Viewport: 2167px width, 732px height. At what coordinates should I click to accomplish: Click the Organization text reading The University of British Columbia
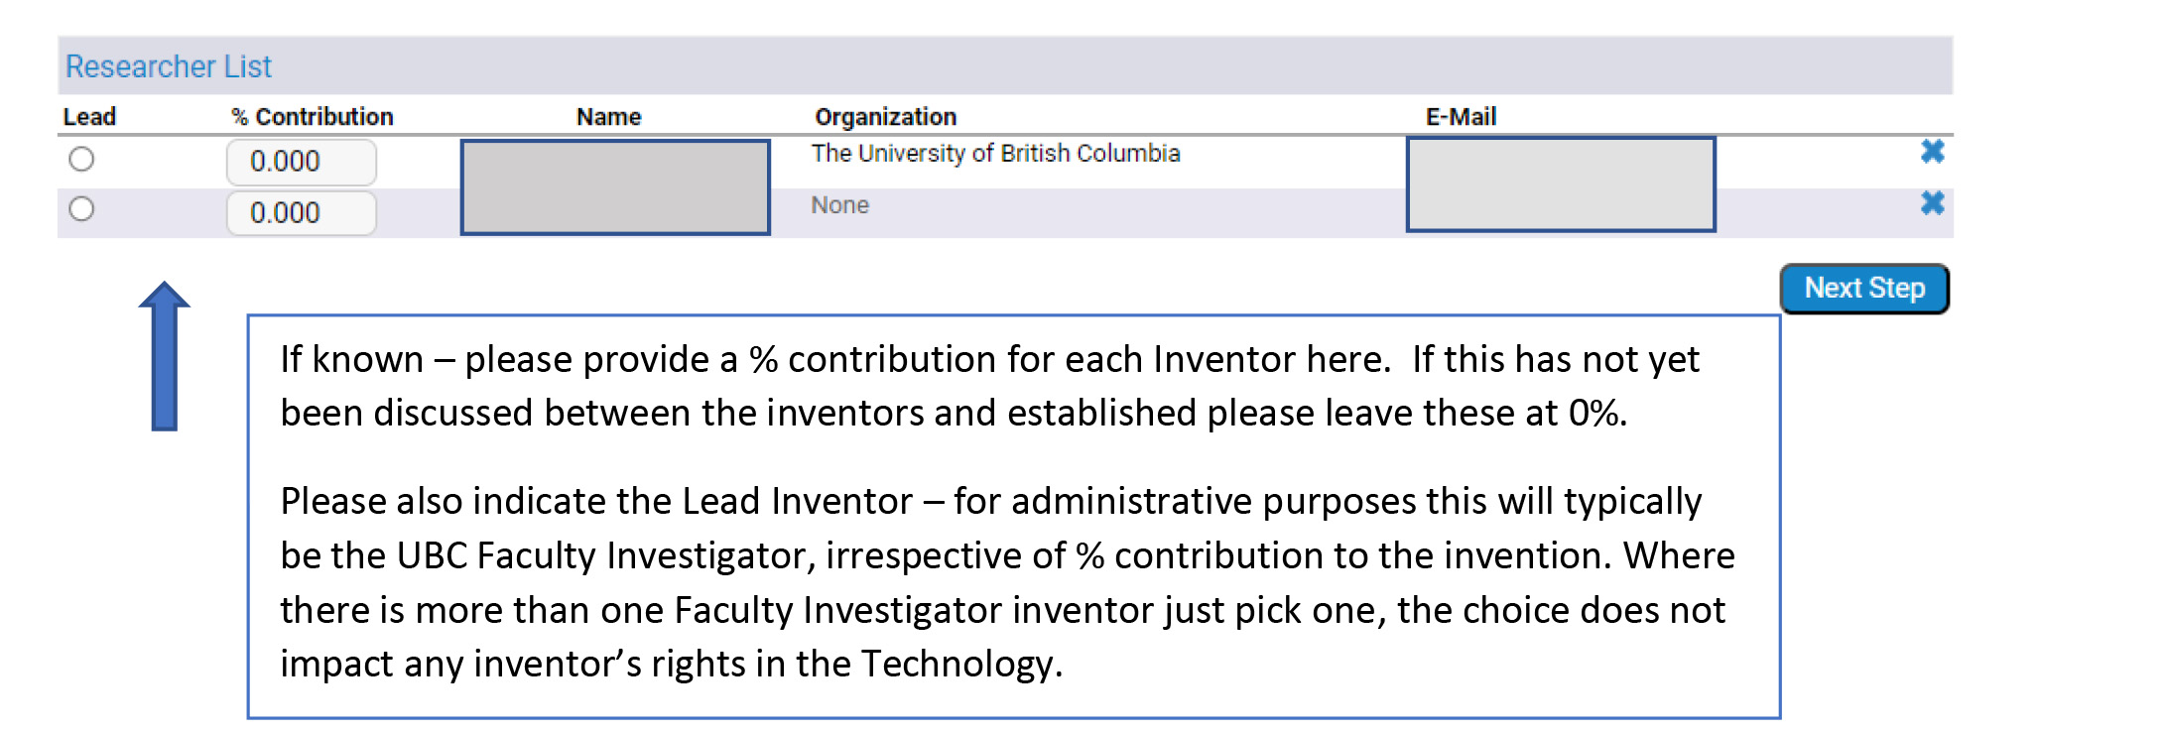coord(995,153)
